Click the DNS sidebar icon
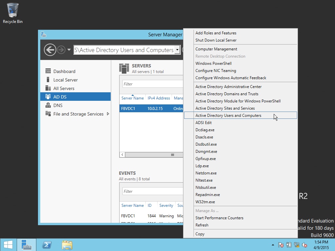 point(48,105)
